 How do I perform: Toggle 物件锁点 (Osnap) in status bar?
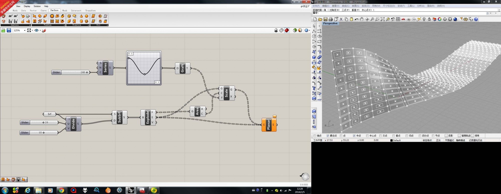[x=460, y=140]
